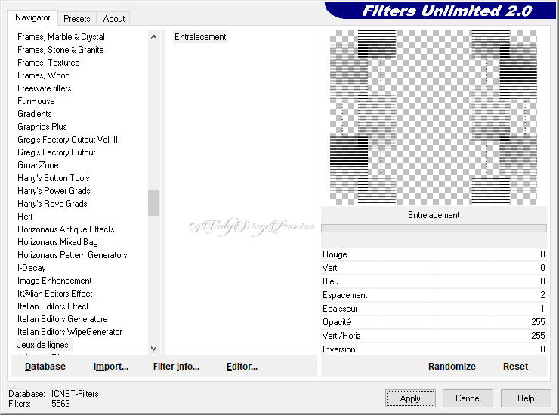
Task: Select the Entrelacement filter in the filter list
Action: 200,37
